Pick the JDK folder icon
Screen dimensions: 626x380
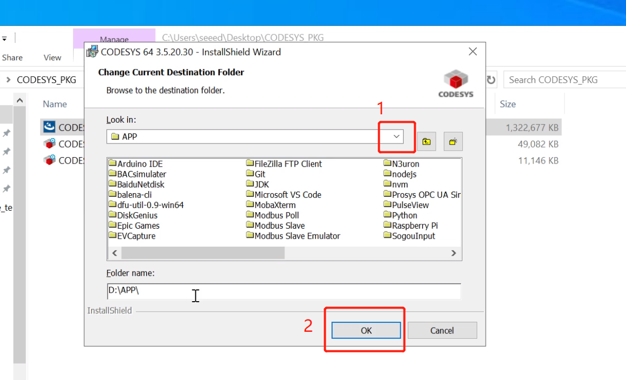(x=250, y=184)
